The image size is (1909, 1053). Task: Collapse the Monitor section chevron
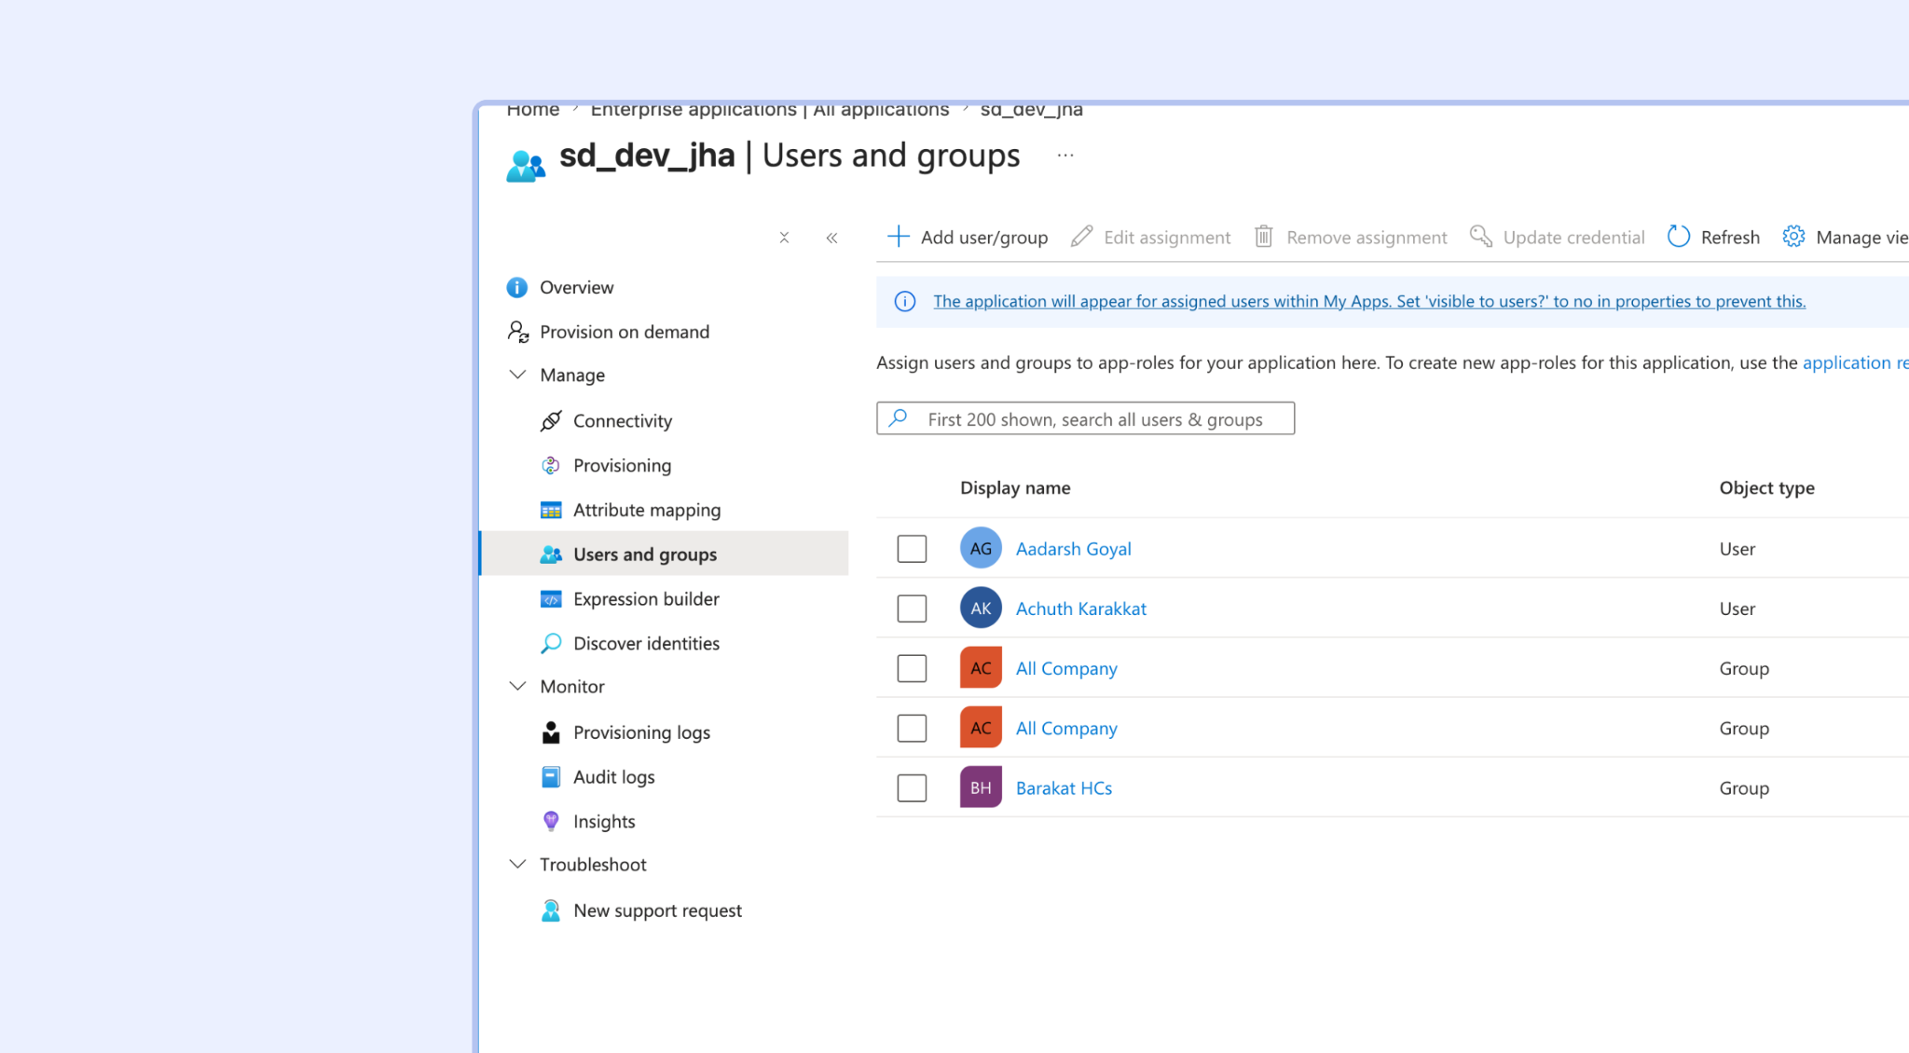[517, 686]
